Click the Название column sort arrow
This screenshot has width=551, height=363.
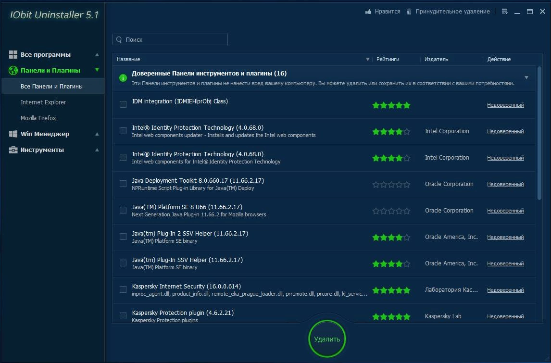click(x=367, y=59)
